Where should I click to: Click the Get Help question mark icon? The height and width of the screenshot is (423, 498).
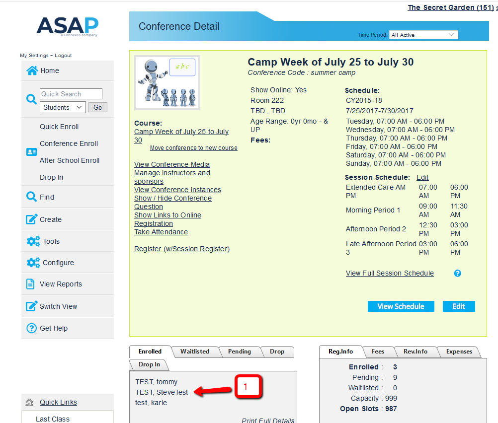coord(31,328)
